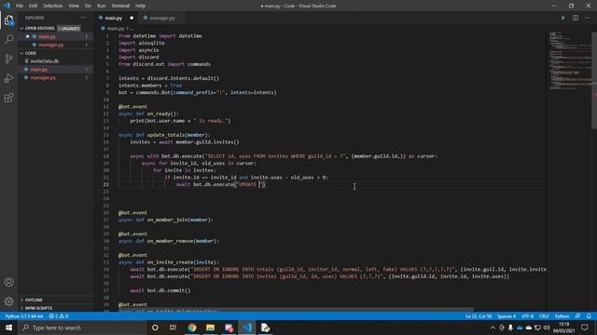Click the volume icon in system tray
Image resolution: width=597 pixels, height=335 pixels.
tap(547, 328)
